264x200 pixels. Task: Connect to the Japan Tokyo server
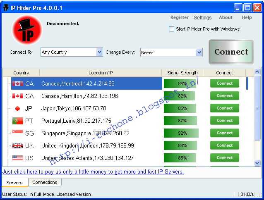point(225,108)
